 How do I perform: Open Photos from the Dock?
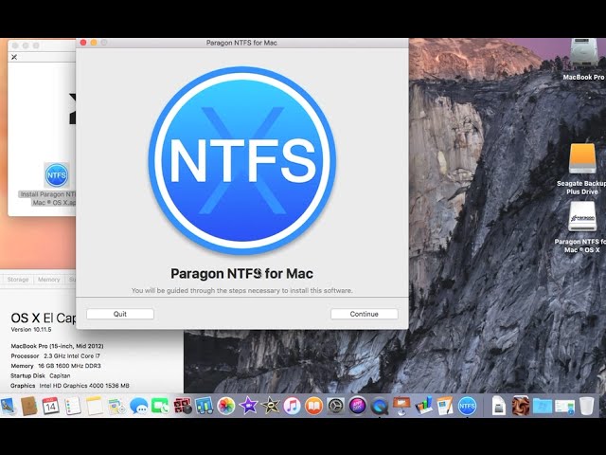[x=226, y=407]
